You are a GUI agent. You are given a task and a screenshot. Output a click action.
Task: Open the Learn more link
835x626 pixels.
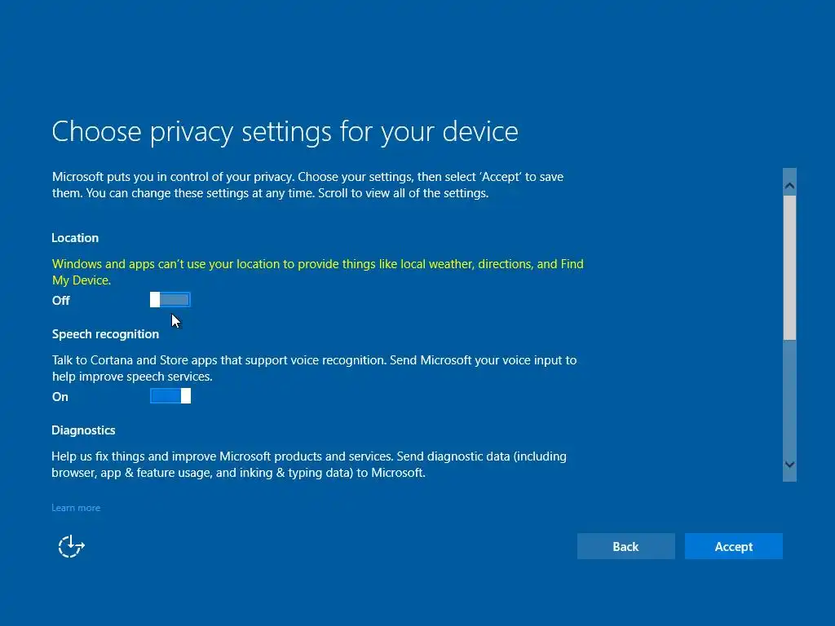tap(76, 508)
